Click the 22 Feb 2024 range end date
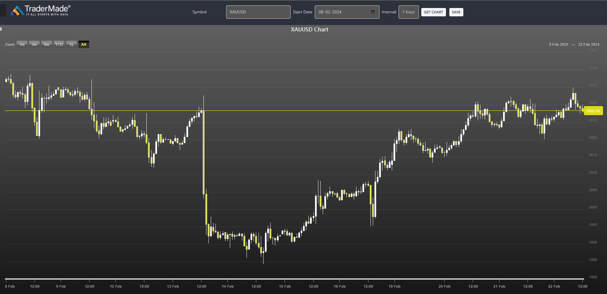 [x=589, y=44]
